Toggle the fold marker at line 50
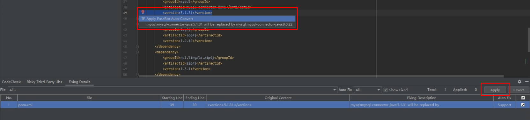This screenshot has height=120, width=530. tap(137, 75)
